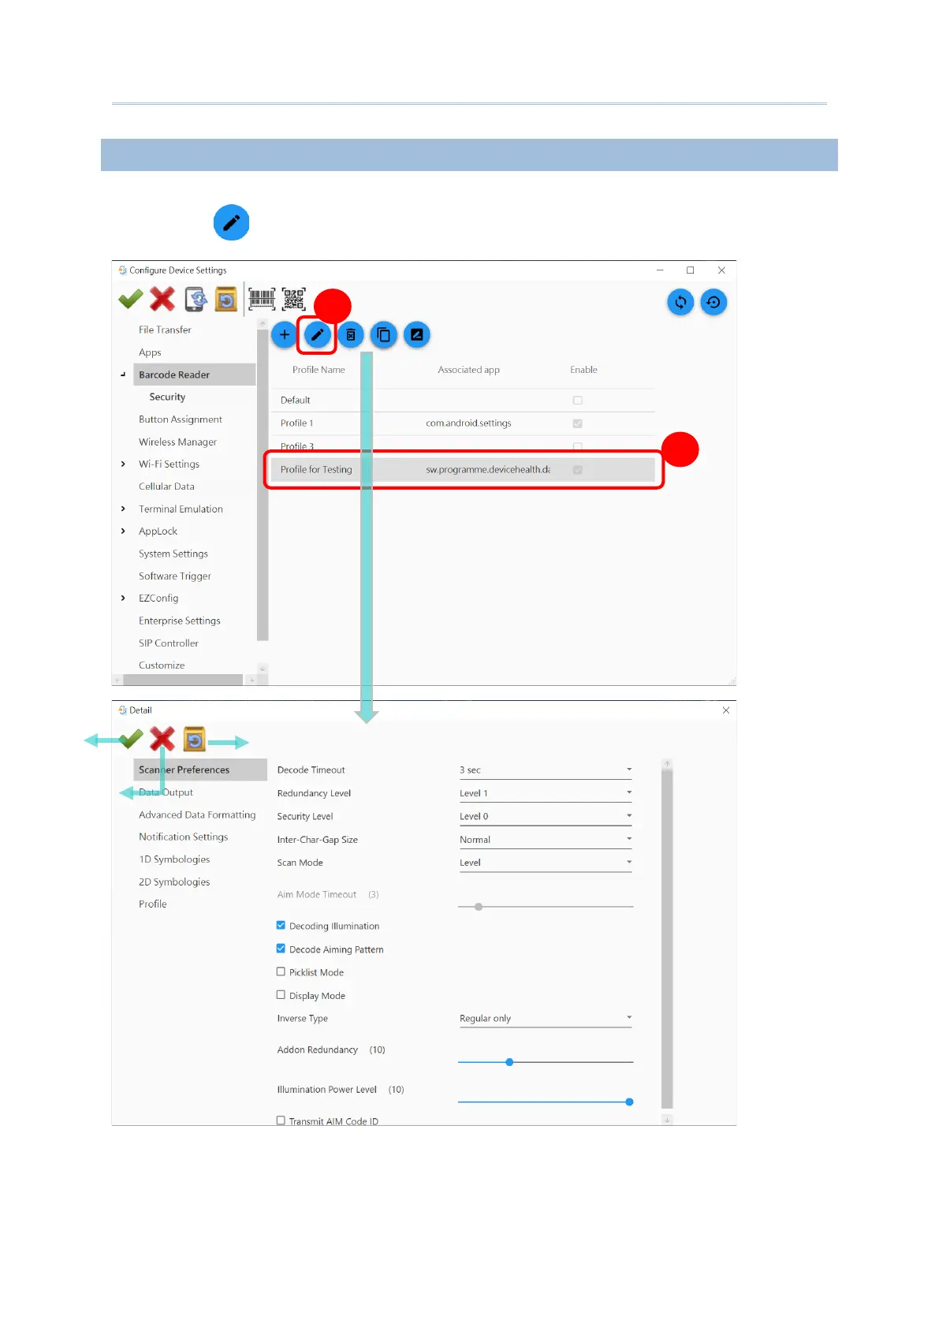Open System Settings in sidebar
The width and height of the screenshot is (939, 1327).
(x=173, y=554)
